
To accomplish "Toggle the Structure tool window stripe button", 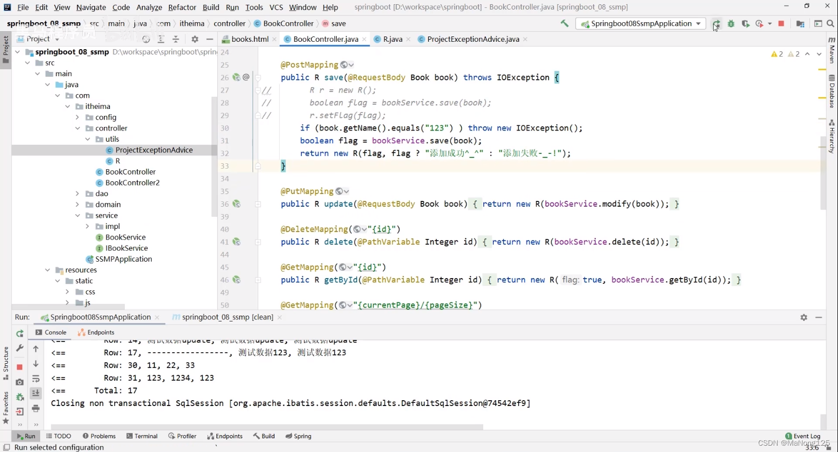I will pyautogui.click(x=6, y=363).
